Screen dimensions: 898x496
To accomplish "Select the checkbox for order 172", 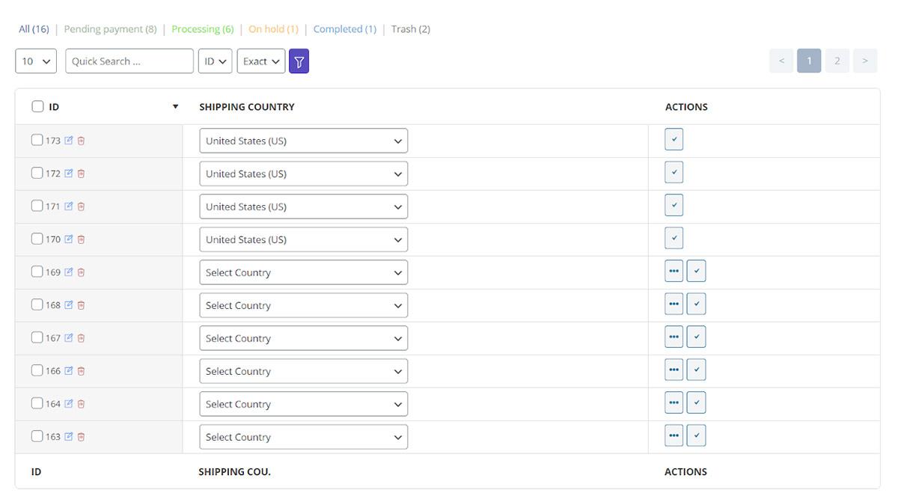I will [37, 173].
